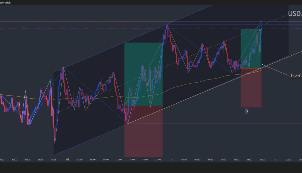The image size is (302, 173).
Task: Click the day 3 label on time axis
Action: pyautogui.click(x=276, y=159)
